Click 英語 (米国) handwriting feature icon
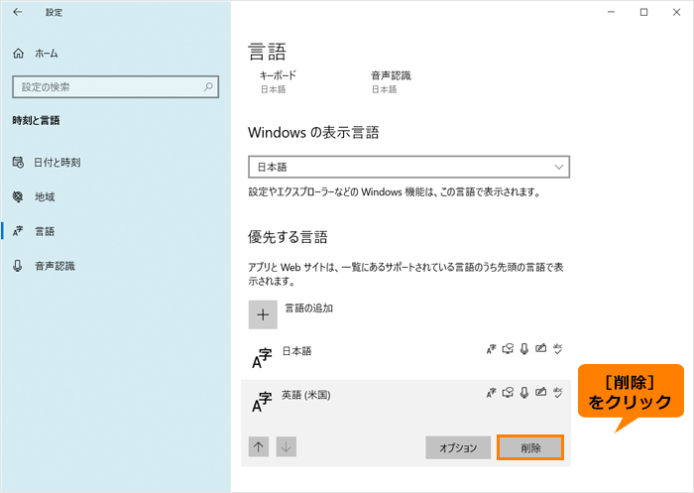This screenshot has height=493, width=694. (x=541, y=392)
